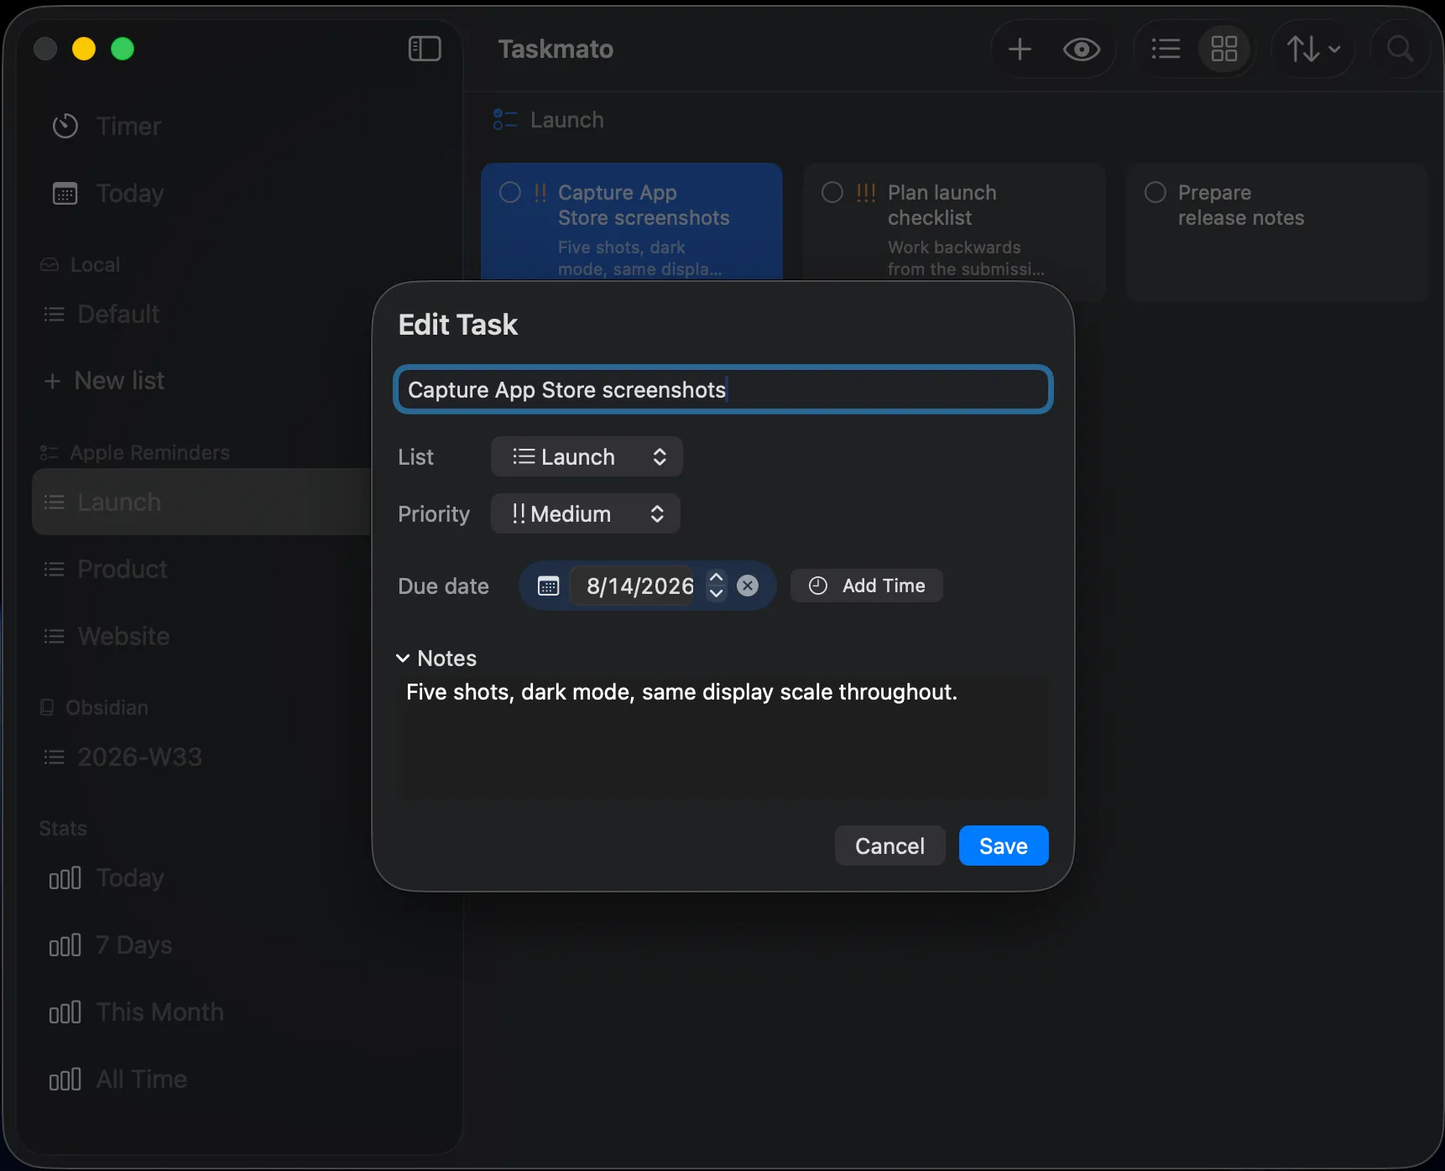Click the Local section header
This screenshot has width=1445, height=1171.
click(x=81, y=264)
